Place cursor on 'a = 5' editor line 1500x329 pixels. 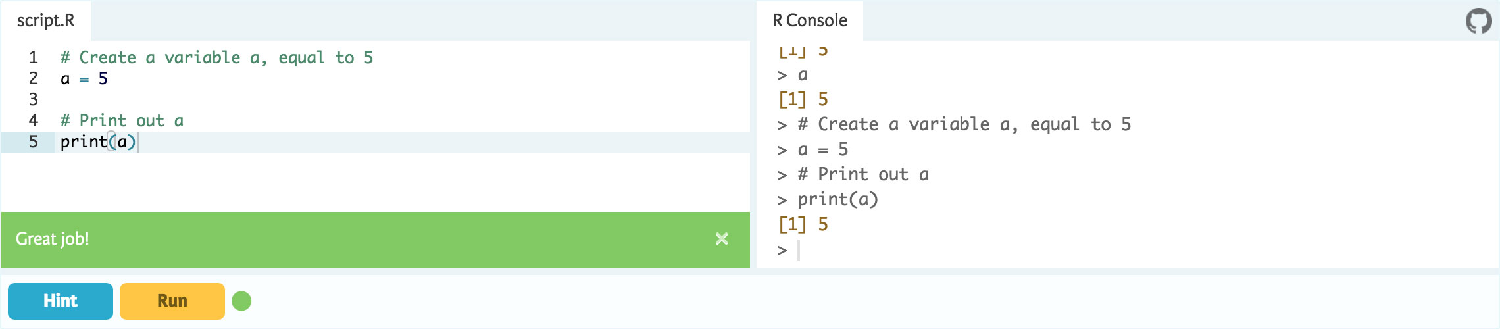point(84,79)
